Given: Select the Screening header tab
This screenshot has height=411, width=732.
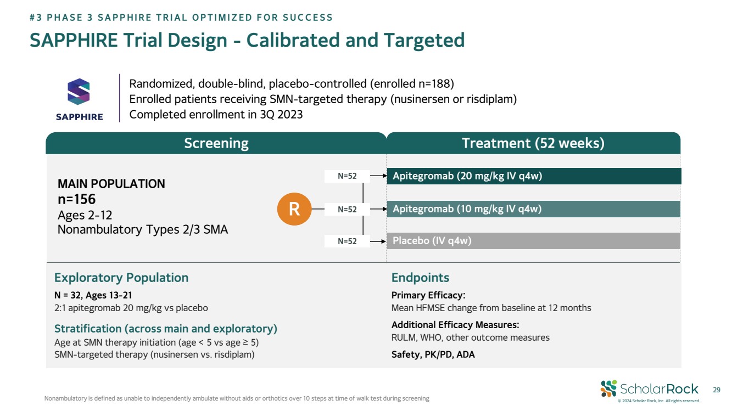Looking at the screenshot, I should [x=216, y=143].
